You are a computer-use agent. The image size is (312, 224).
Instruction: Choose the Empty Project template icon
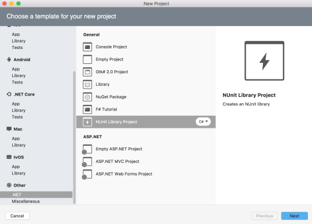(x=87, y=59)
